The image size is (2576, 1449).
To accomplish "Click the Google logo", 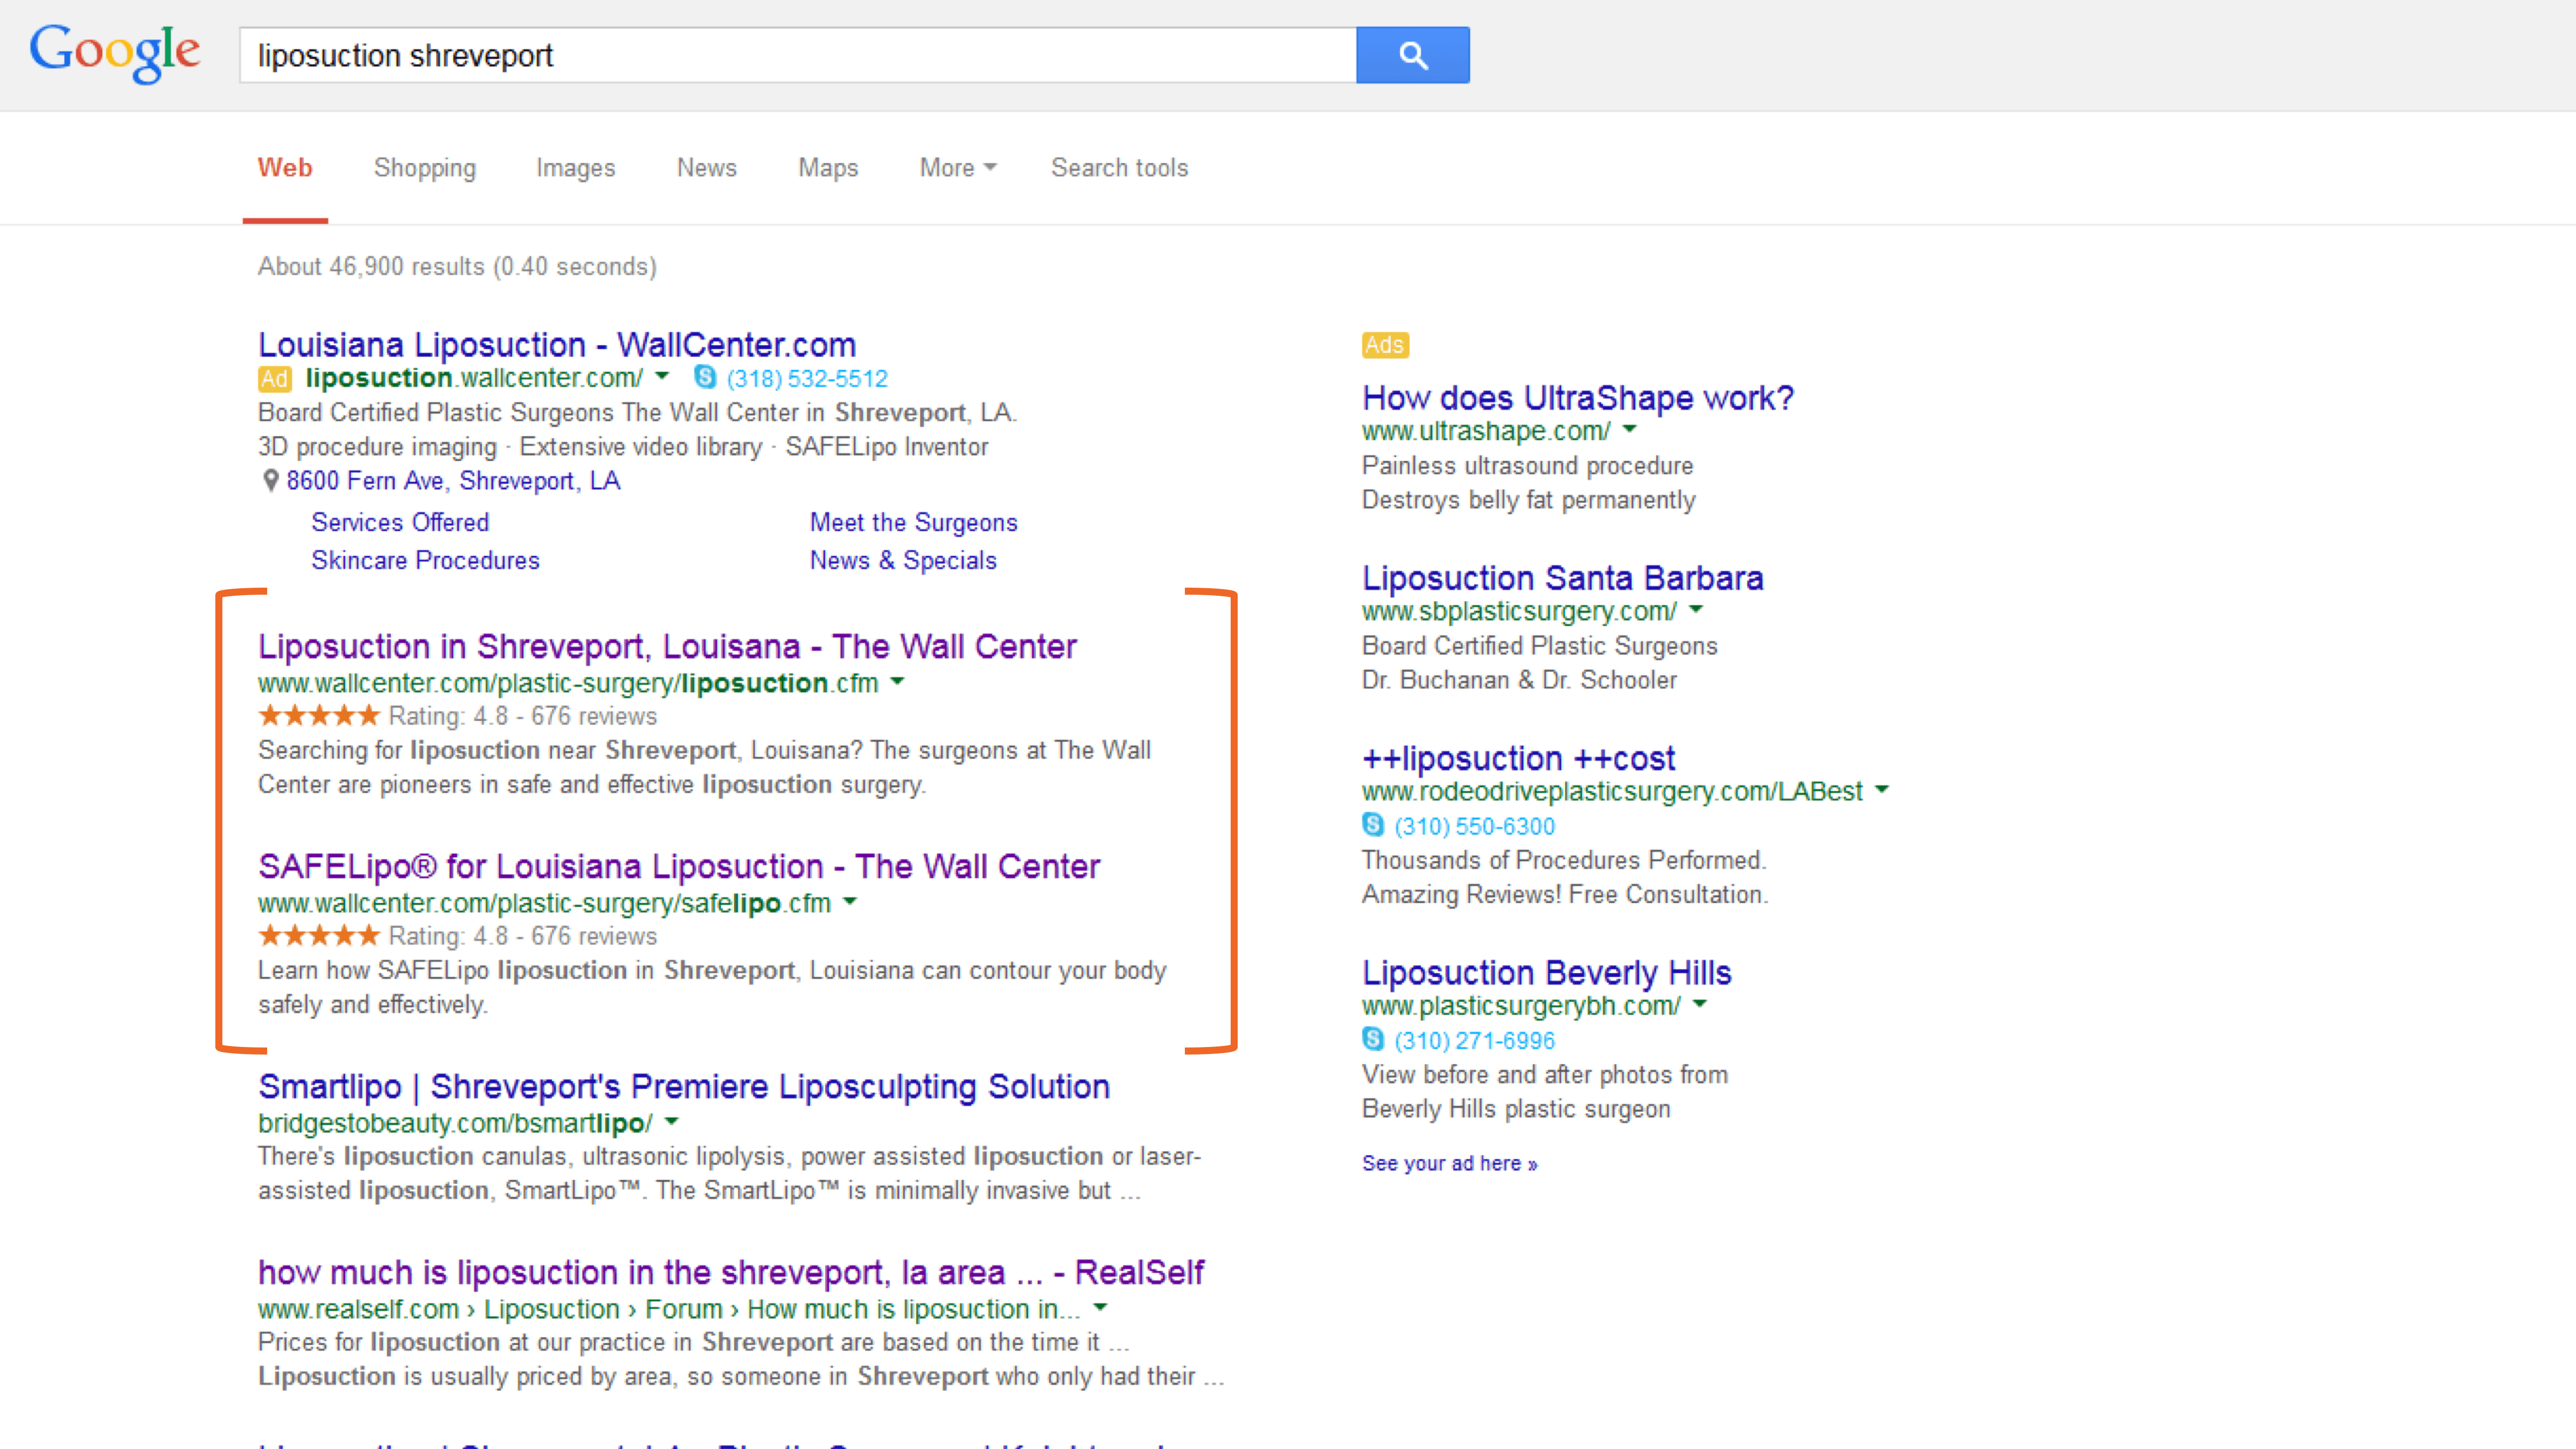I will 114,53.
